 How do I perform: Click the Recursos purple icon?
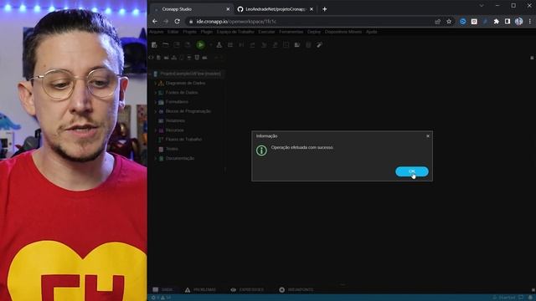[x=161, y=130]
